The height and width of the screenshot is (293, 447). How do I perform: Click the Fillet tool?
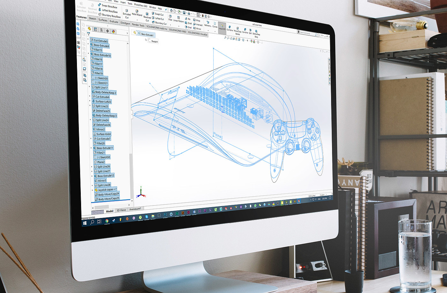(170, 18)
